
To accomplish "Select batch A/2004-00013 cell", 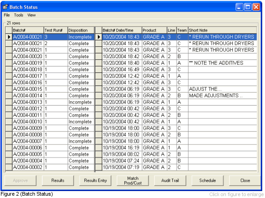I will coord(28,102).
